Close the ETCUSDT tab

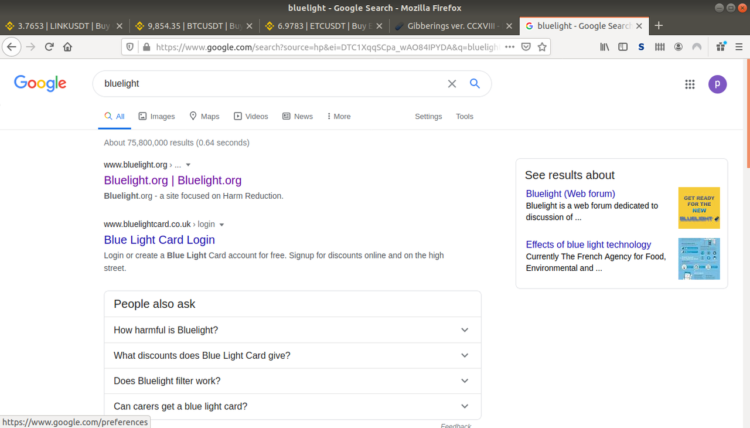379,26
